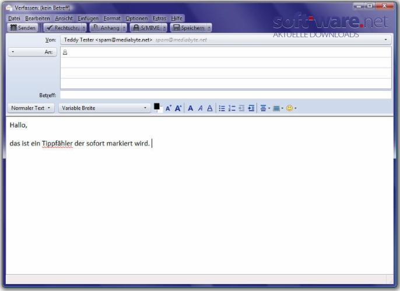Change the An recipient type dropdown
Viewport: 400px width, 291px height.
tap(33, 52)
